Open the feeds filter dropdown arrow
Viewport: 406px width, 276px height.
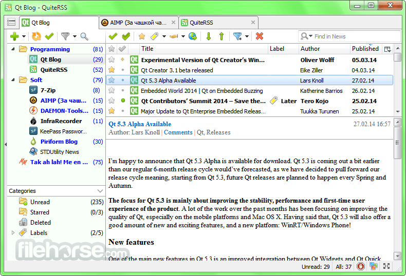pos(75,36)
